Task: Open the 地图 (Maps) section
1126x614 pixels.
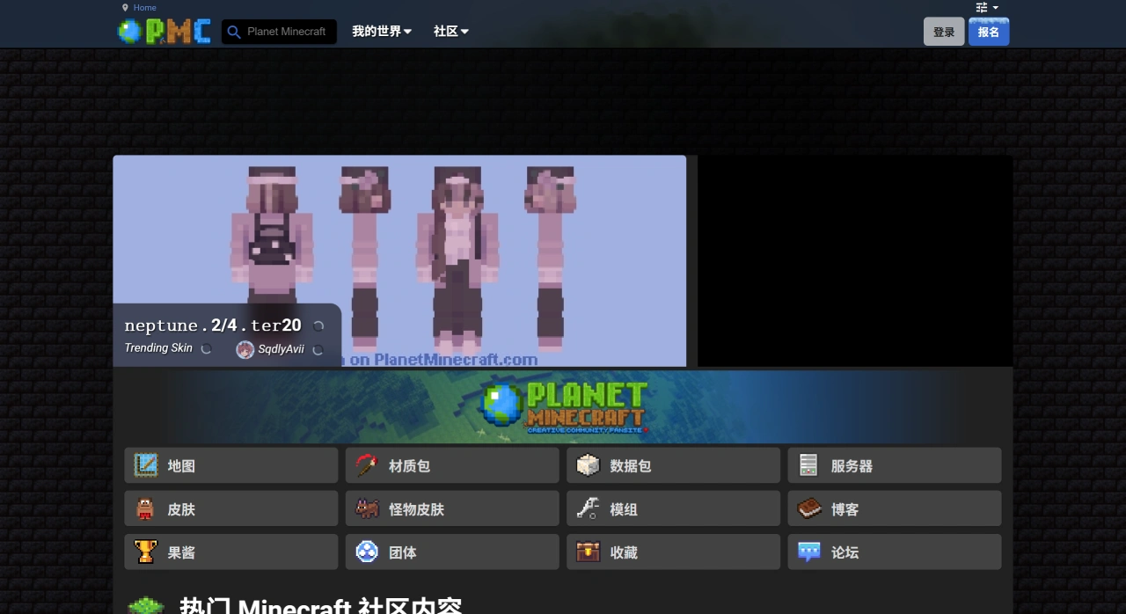Action: click(x=230, y=465)
